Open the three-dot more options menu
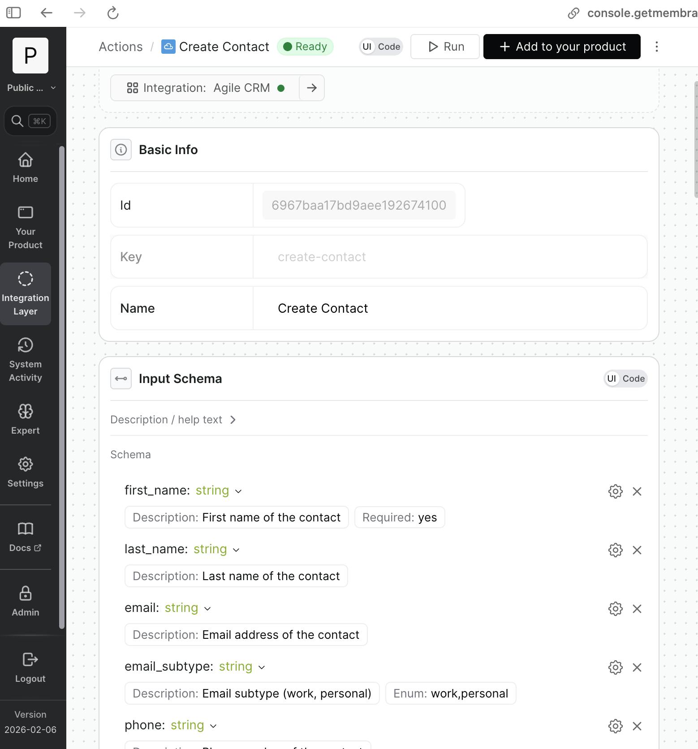The image size is (698, 749). [x=656, y=47]
